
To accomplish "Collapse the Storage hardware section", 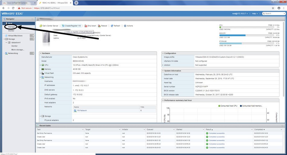I will tap(40, 116).
